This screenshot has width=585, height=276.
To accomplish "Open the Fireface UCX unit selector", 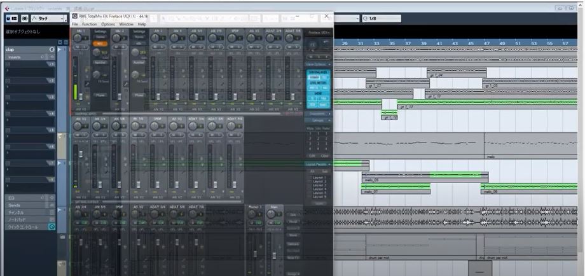I will click(318, 33).
